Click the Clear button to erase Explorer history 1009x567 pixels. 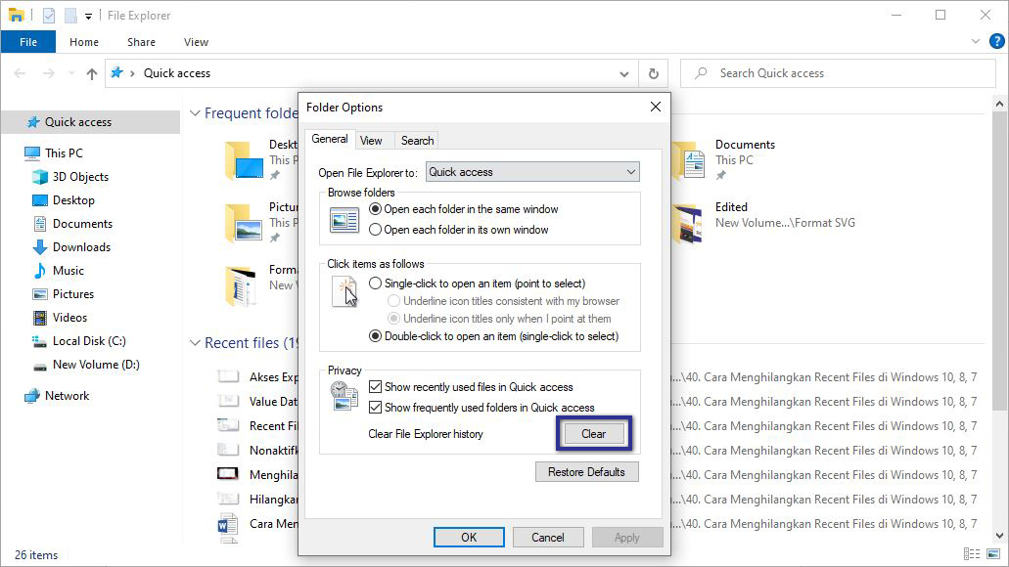pos(593,433)
